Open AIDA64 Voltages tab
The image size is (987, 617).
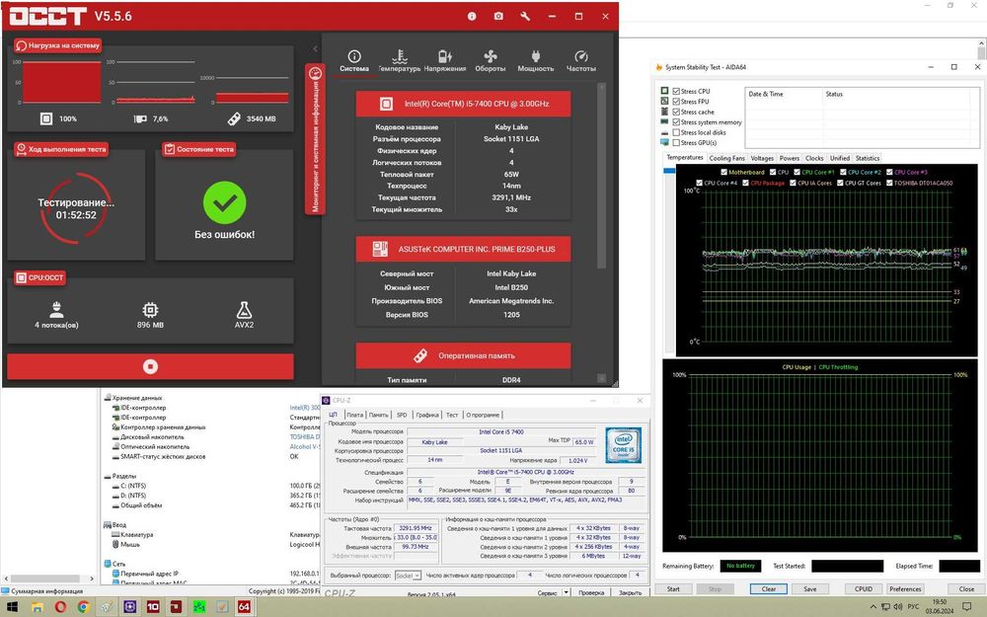[762, 158]
